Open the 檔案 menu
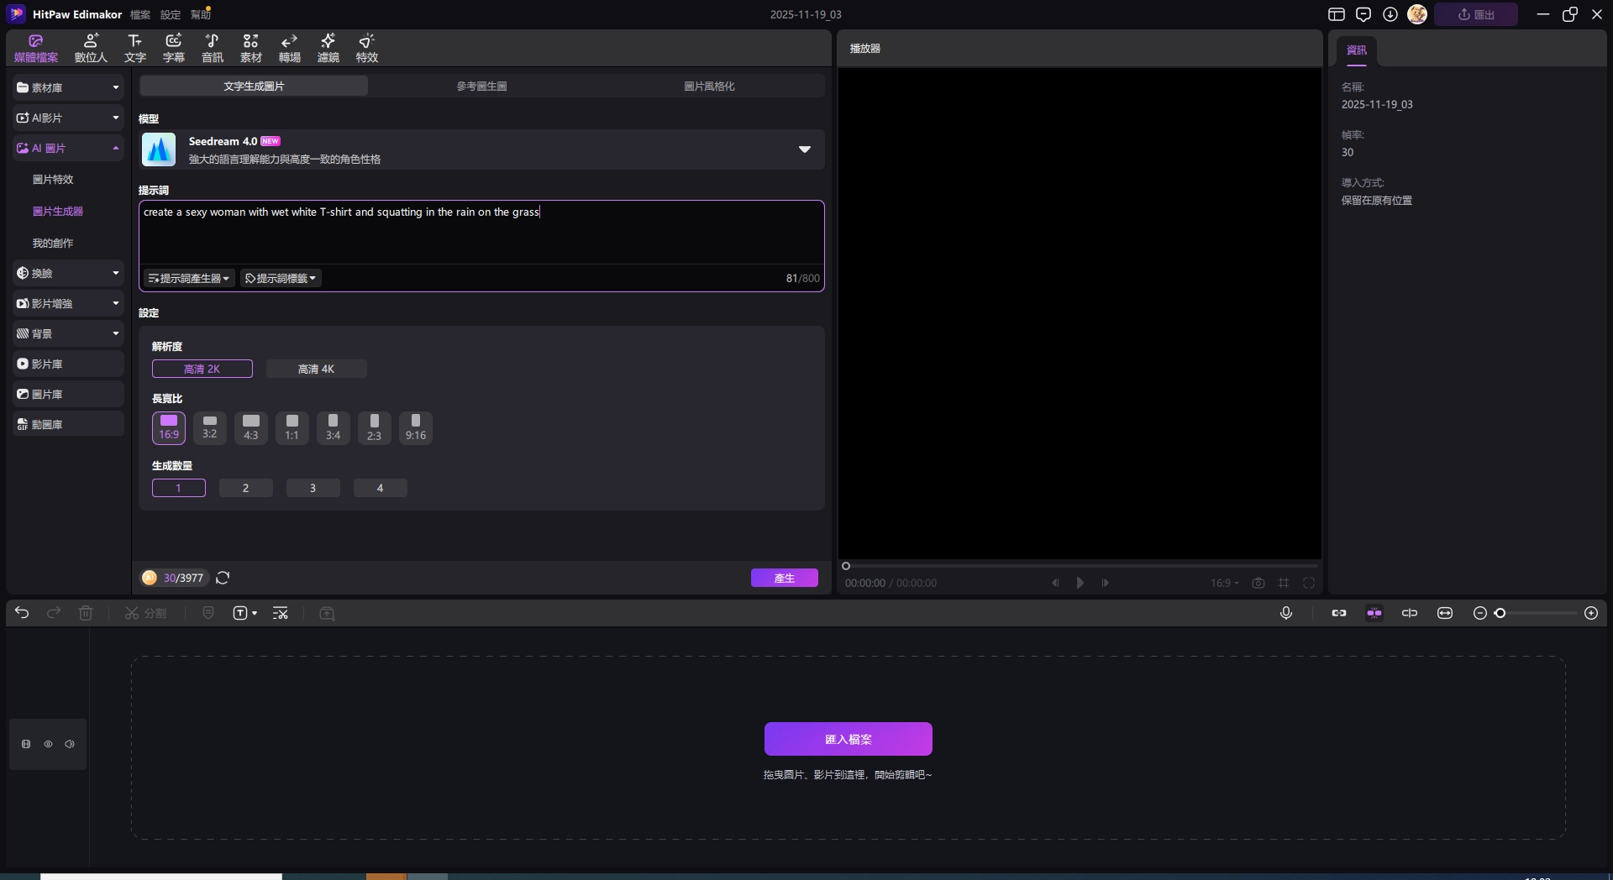The width and height of the screenshot is (1613, 880). (x=140, y=15)
